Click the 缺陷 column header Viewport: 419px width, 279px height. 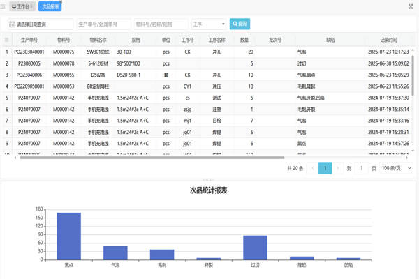click(330, 40)
